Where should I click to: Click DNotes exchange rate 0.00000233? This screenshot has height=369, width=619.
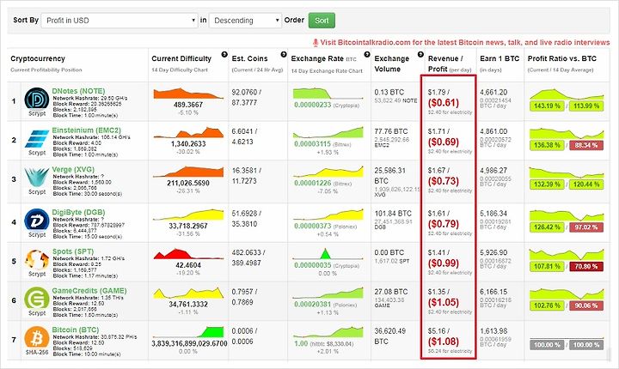(x=312, y=105)
